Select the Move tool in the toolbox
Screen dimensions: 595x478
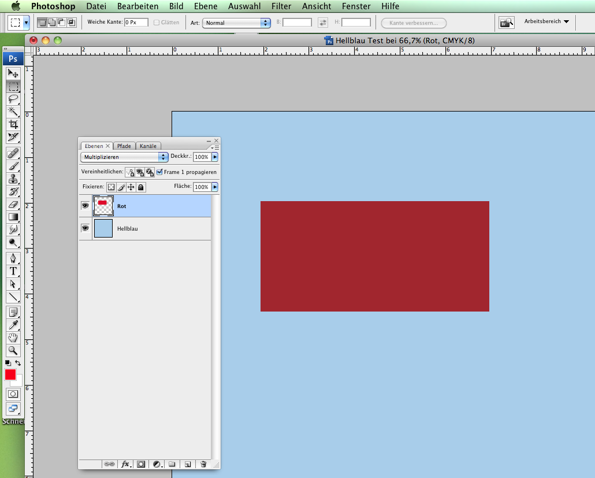click(13, 73)
